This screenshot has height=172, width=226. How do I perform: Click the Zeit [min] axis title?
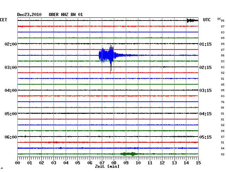click(x=107, y=166)
